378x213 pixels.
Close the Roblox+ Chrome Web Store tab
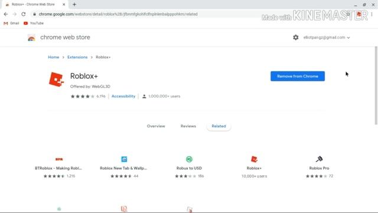point(64,4)
